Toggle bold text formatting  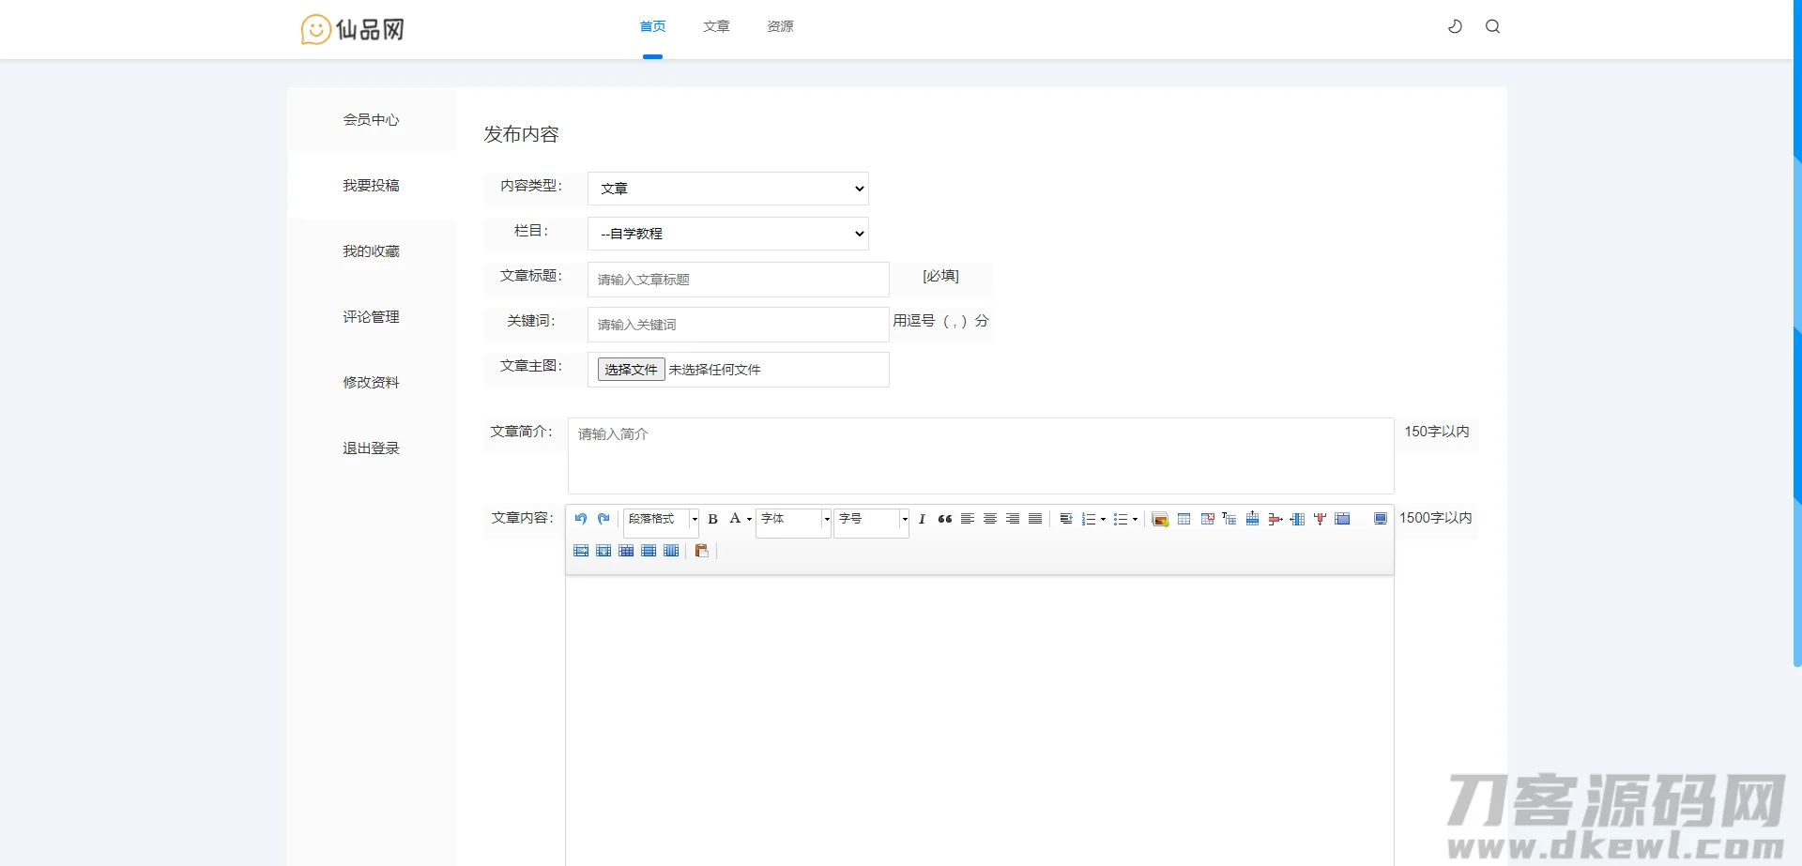point(713,519)
